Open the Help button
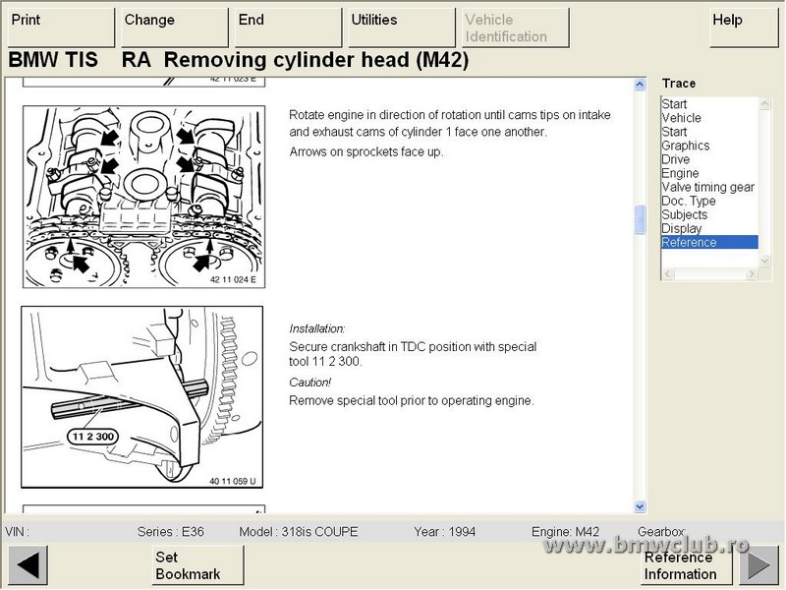The width and height of the screenshot is (786, 590). click(x=743, y=28)
